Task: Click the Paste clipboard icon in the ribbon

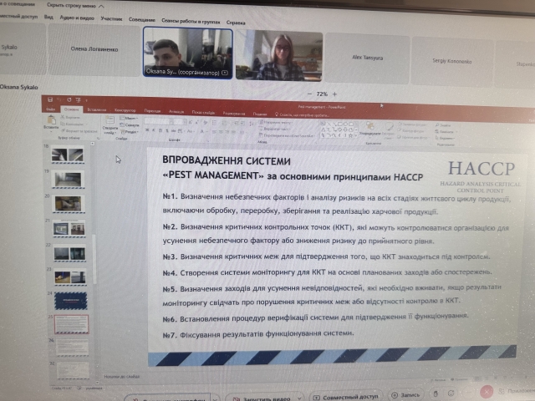Action: pos(51,120)
